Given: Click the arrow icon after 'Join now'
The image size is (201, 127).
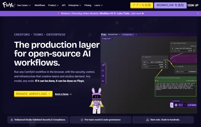Looking at the screenshot, I should point(143,13).
